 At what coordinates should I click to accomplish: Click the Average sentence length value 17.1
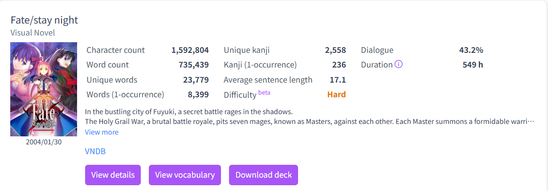338,80
